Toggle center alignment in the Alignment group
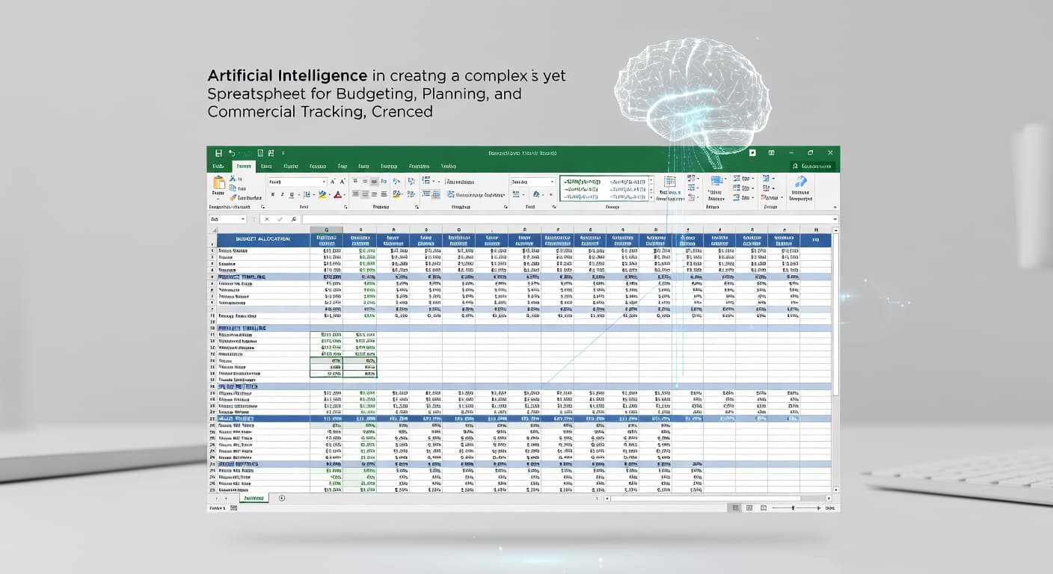 coord(365,195)
